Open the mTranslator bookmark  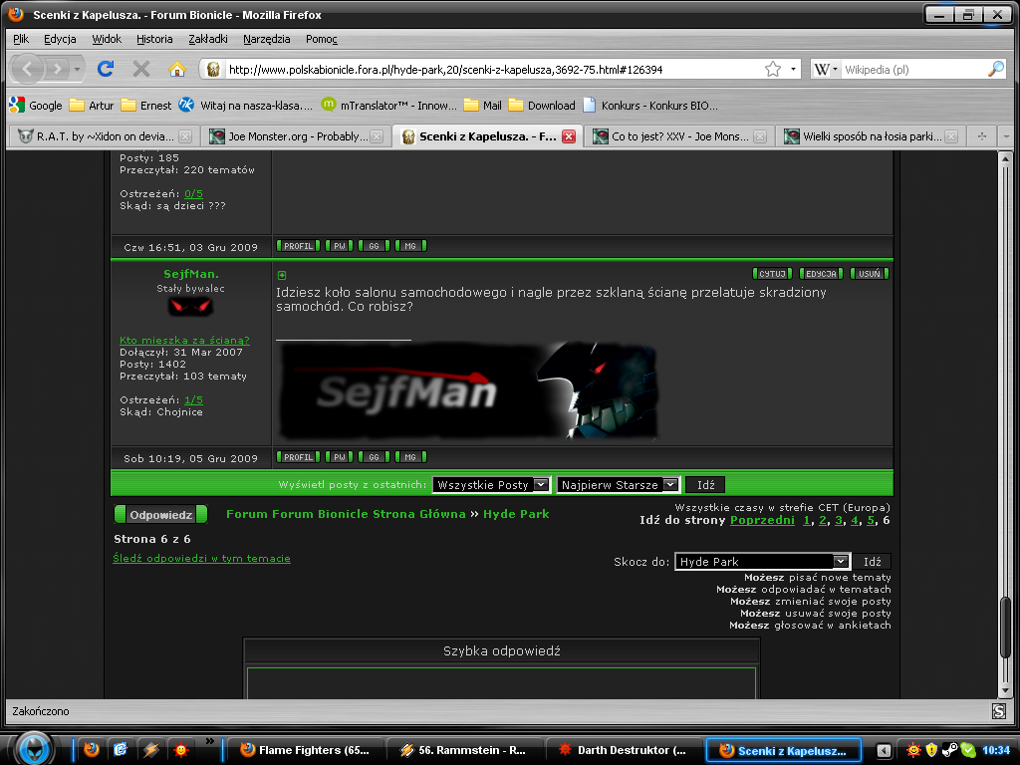click(x=389, y=106)
